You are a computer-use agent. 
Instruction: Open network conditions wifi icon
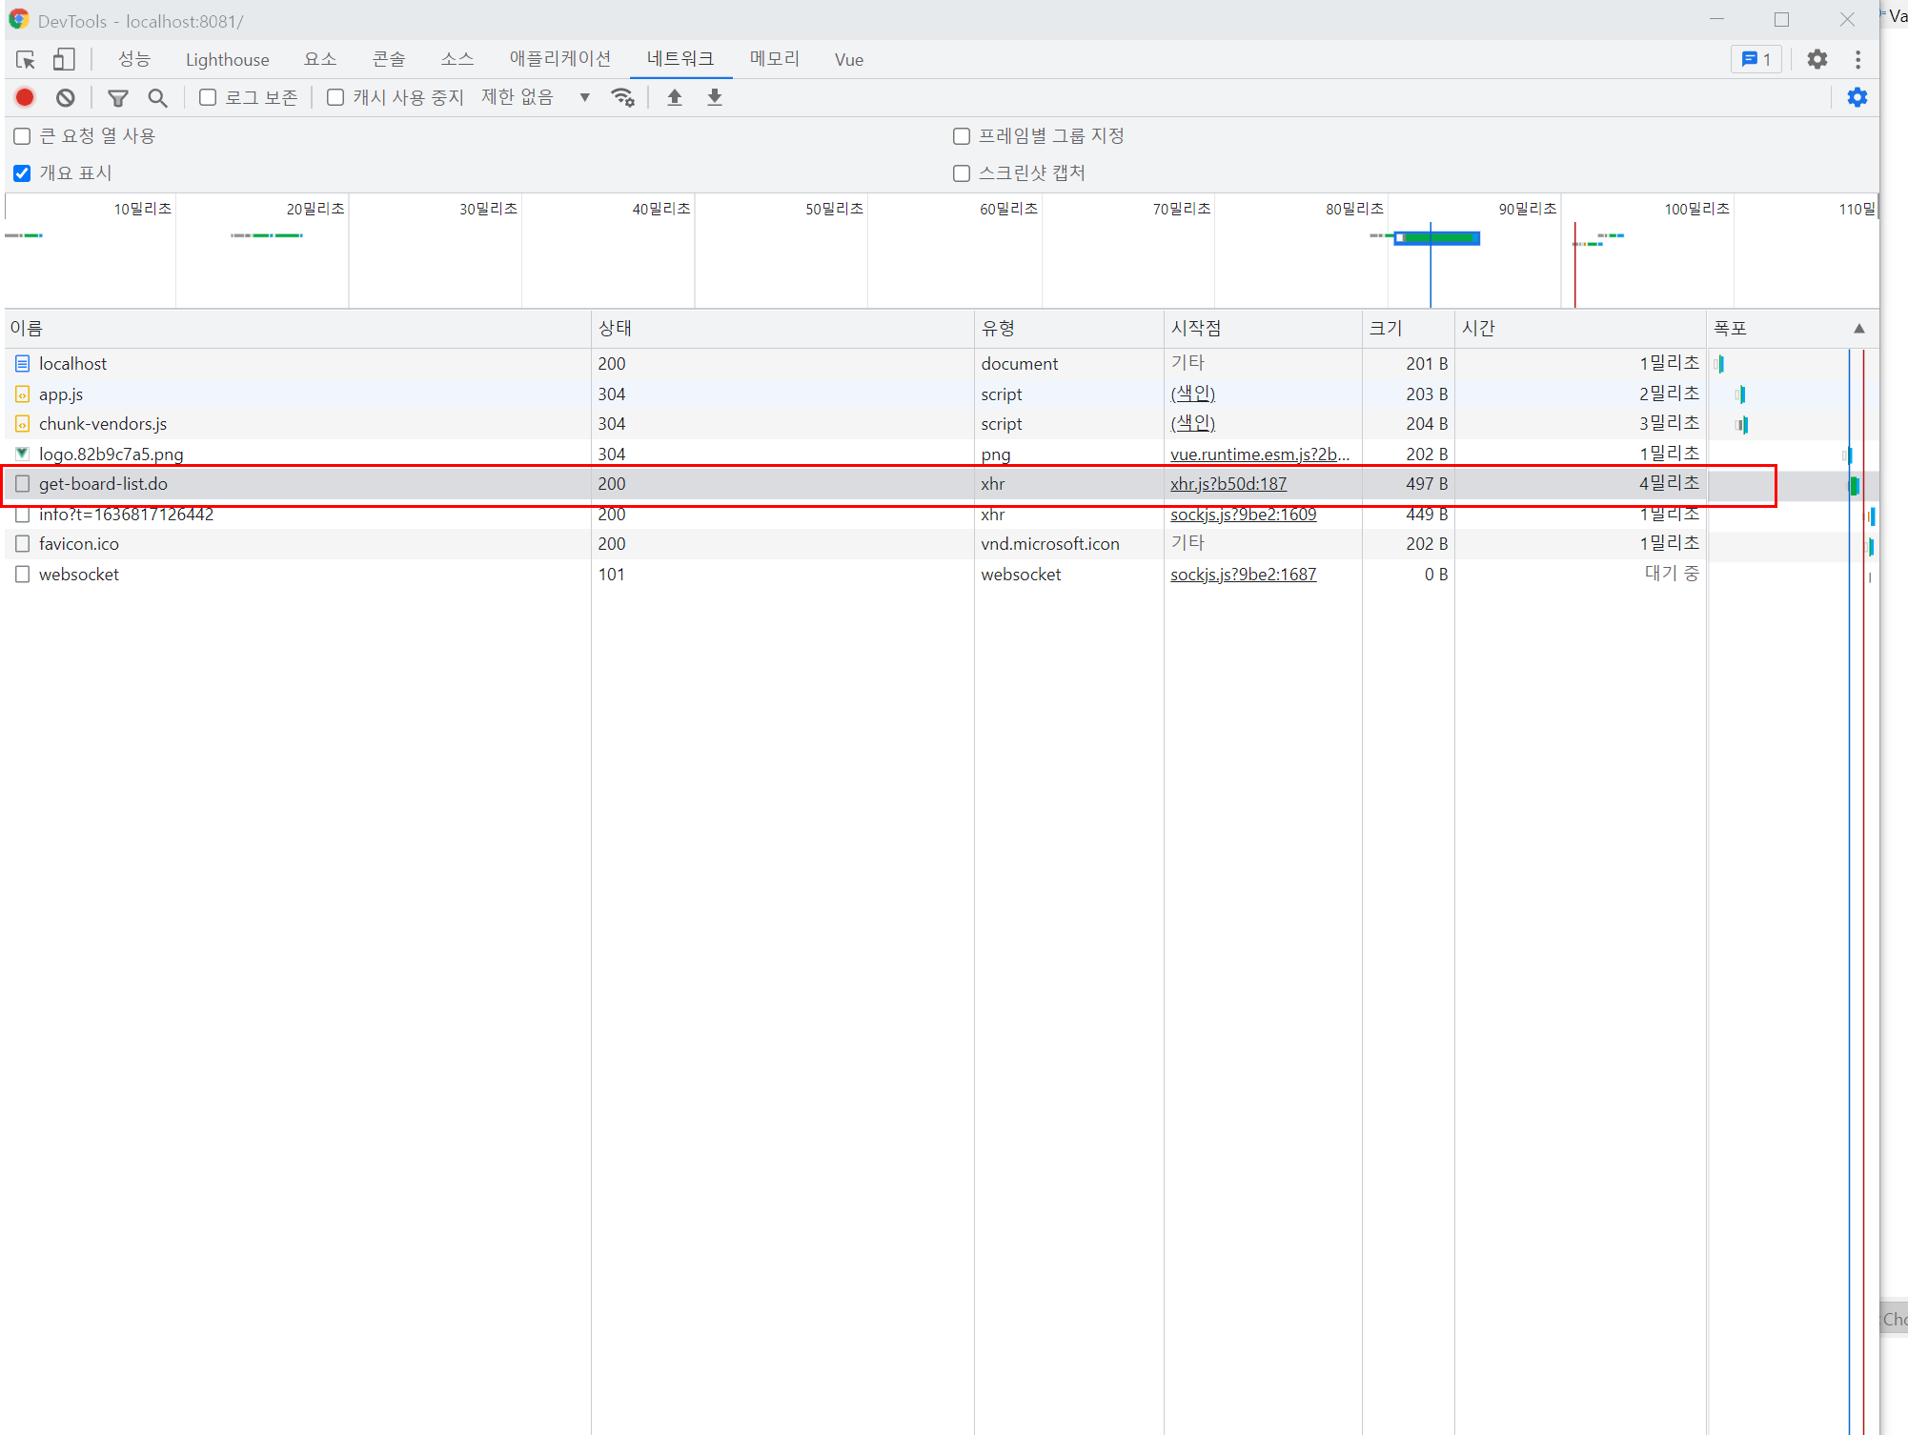622,97
